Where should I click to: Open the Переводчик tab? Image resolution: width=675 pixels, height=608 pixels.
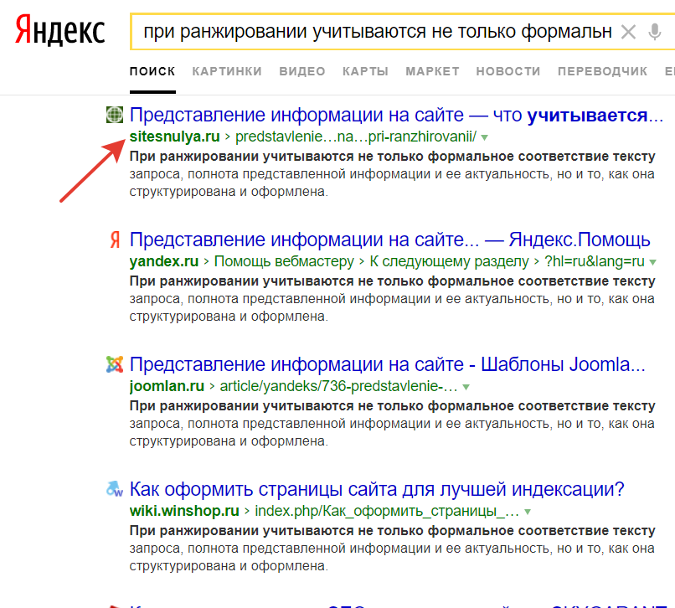[602, 71]
